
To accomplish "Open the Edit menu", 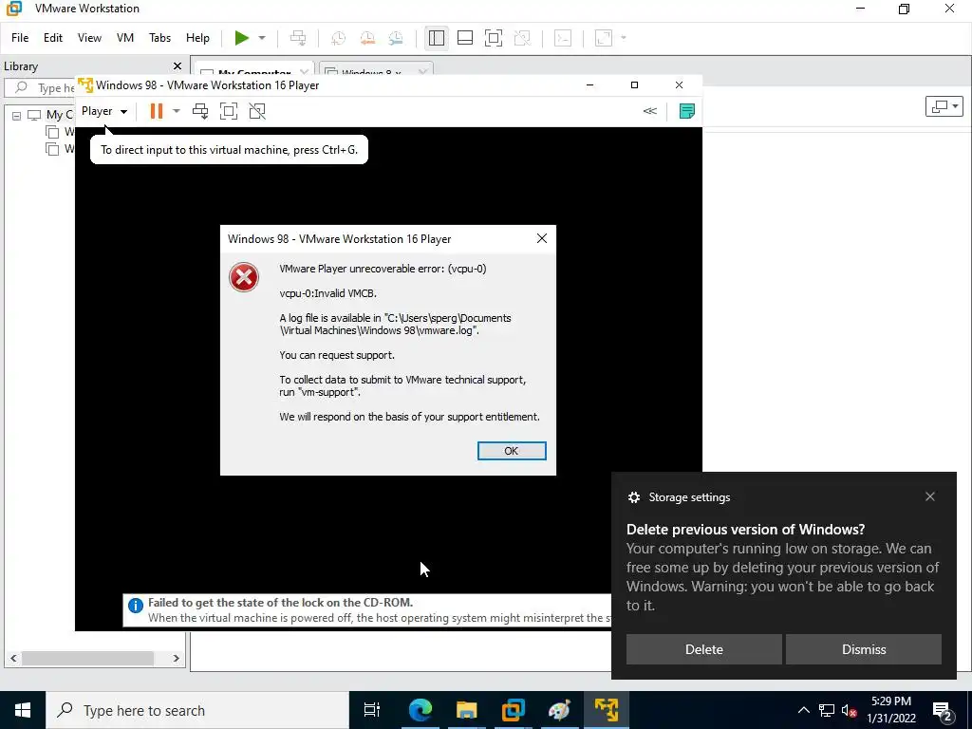I will coord(53,38).
